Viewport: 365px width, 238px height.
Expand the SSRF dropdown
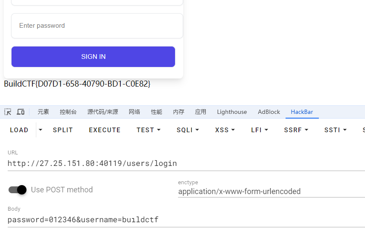point(296,130)
